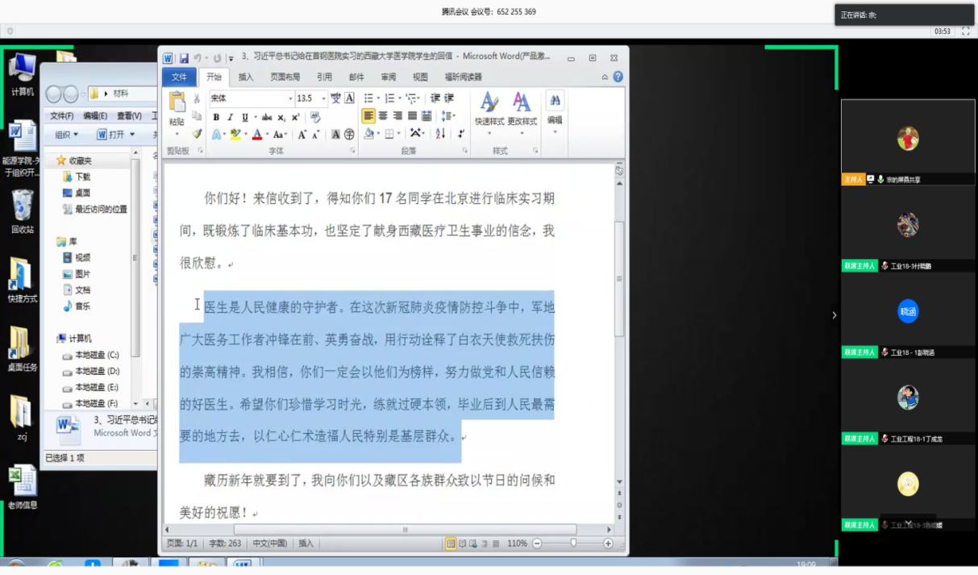Select 本地磁盘 (D:) in Explorer navigation pane

97,371
